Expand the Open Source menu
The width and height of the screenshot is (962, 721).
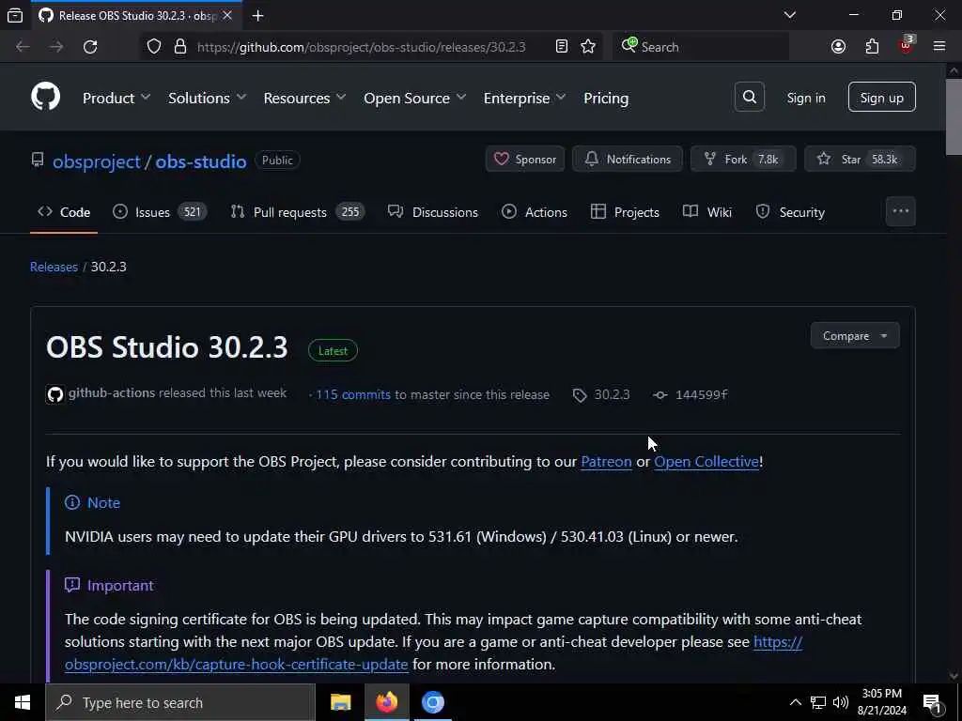[x=414, y=98]
